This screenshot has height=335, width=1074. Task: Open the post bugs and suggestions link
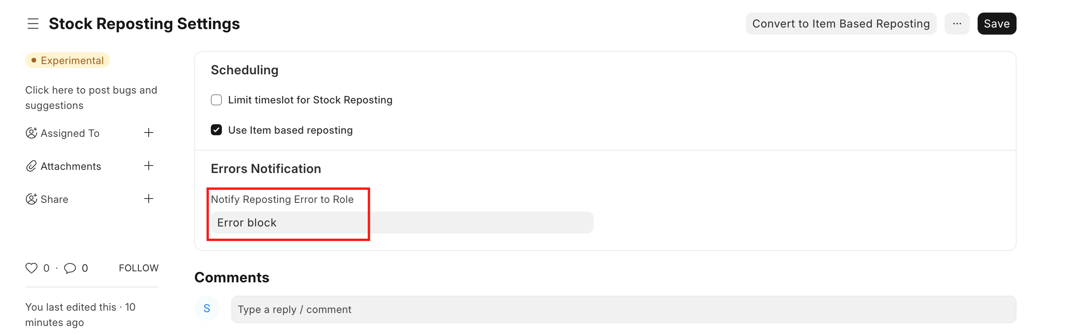91,98
